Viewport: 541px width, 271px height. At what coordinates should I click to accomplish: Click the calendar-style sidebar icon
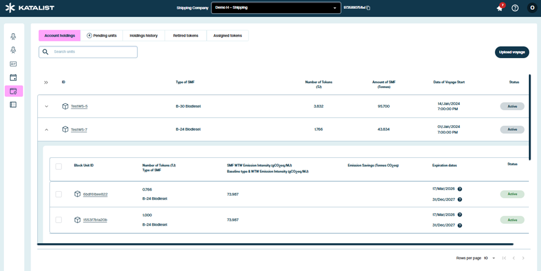(13, 78)
